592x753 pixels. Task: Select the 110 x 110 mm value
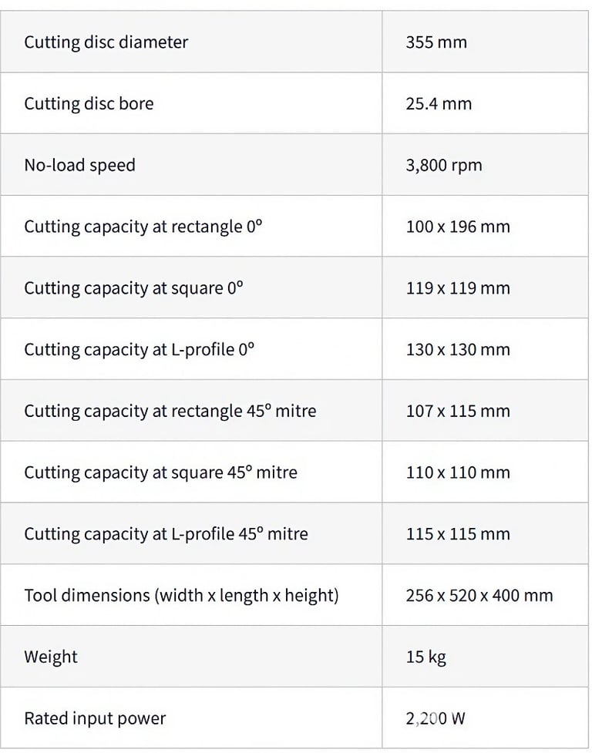coord(458,472)
